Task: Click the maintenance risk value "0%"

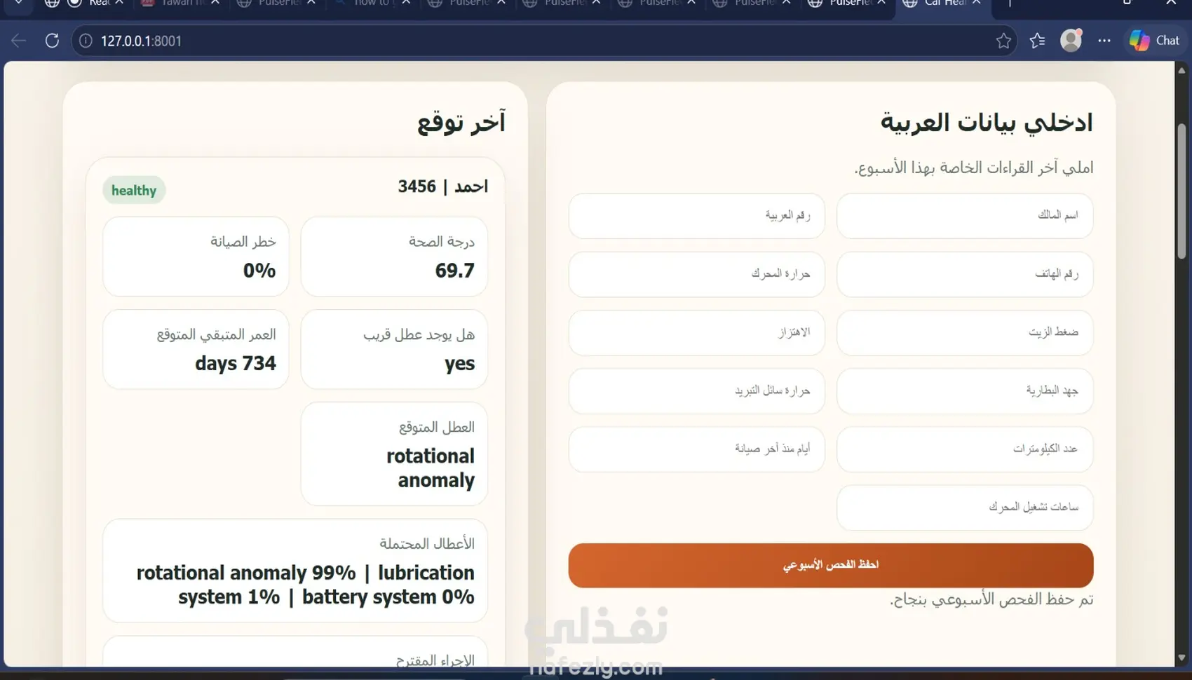Action: 259,271
